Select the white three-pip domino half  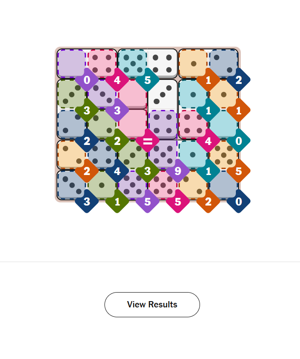pyautogui.click(x=163, y=93)
